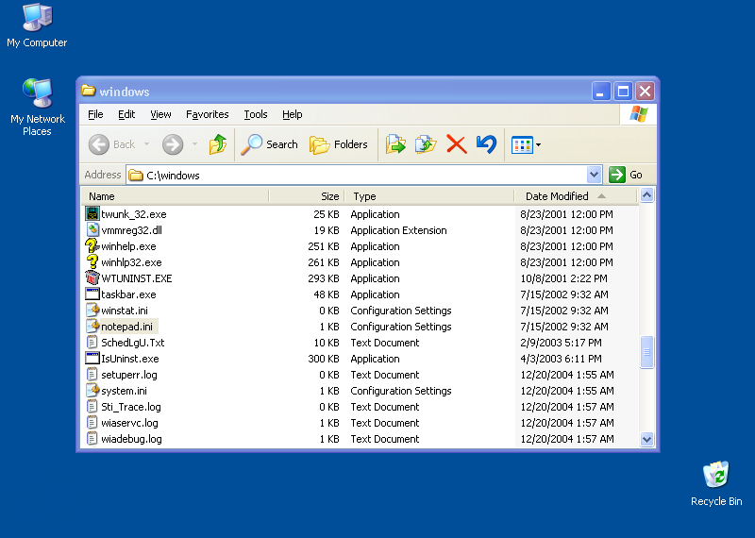Open the File menu

(x=95, y=114)
